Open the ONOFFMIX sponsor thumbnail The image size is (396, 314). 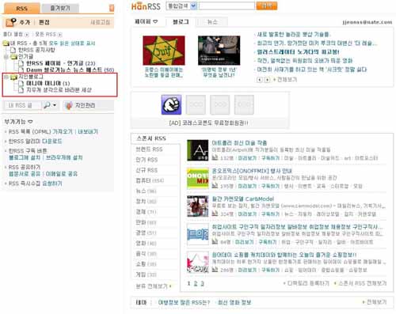(198, 178)
